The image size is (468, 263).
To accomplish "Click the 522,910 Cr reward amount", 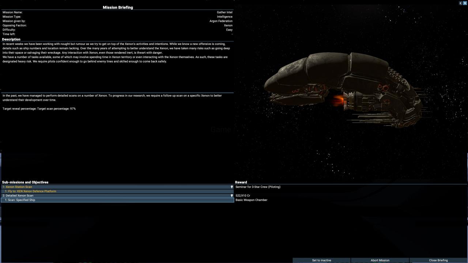I will pos(243,196).
